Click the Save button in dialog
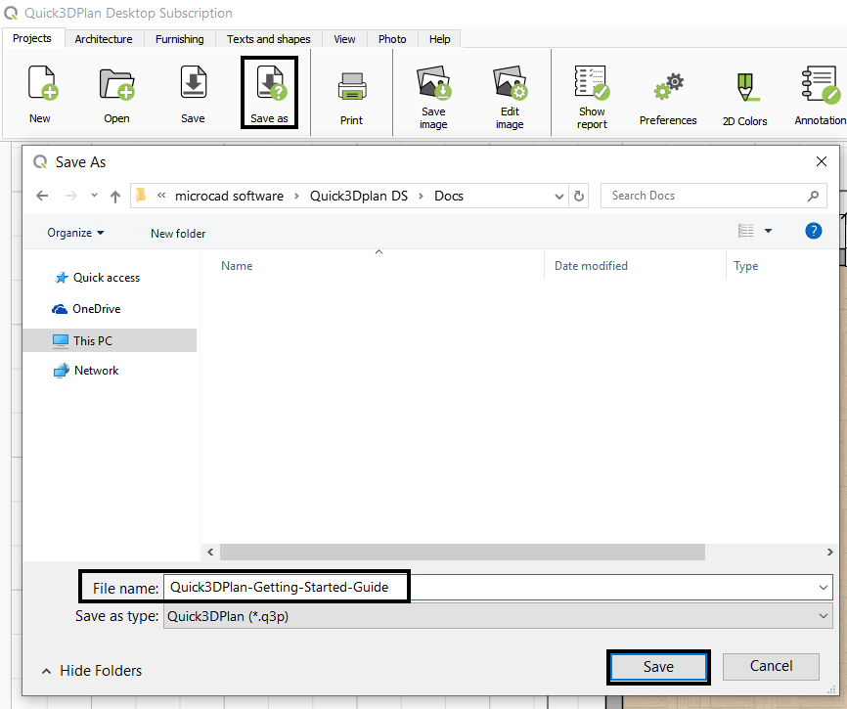 click(658, 667)
